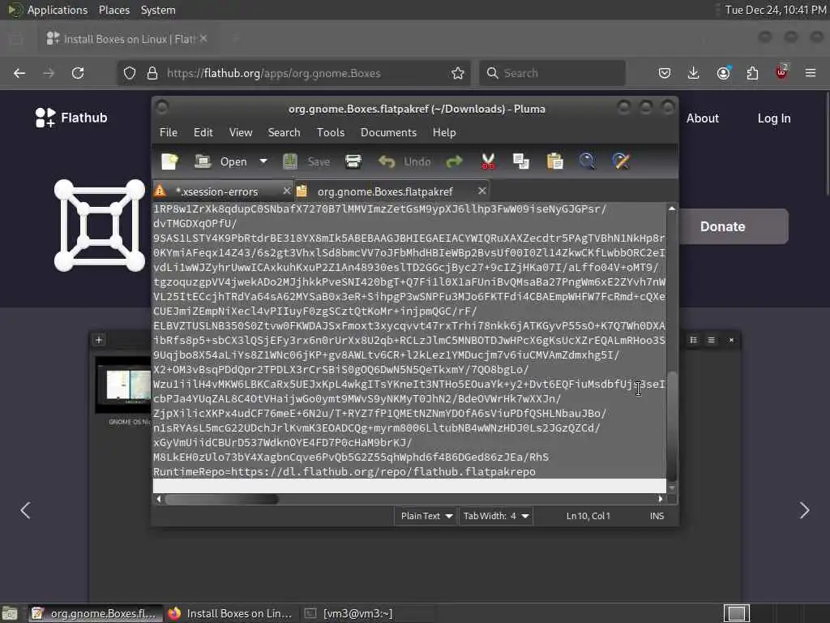The image size is (830, 623).
Task: Open the Plain Text syntax dropdown
Action: click(x=426, y=516)
